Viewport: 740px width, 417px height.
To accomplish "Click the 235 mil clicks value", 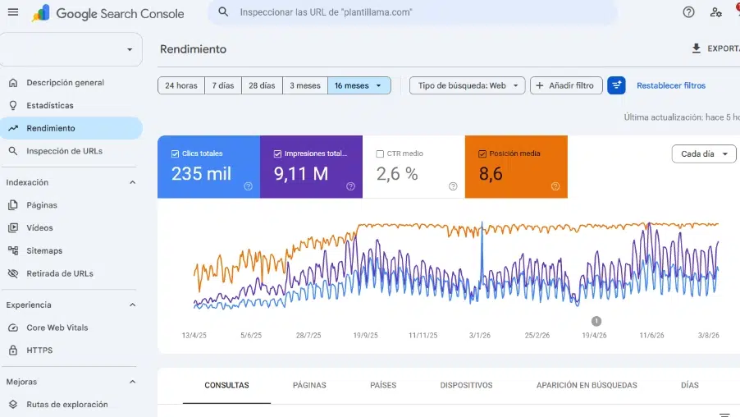I will click(202, 174).
